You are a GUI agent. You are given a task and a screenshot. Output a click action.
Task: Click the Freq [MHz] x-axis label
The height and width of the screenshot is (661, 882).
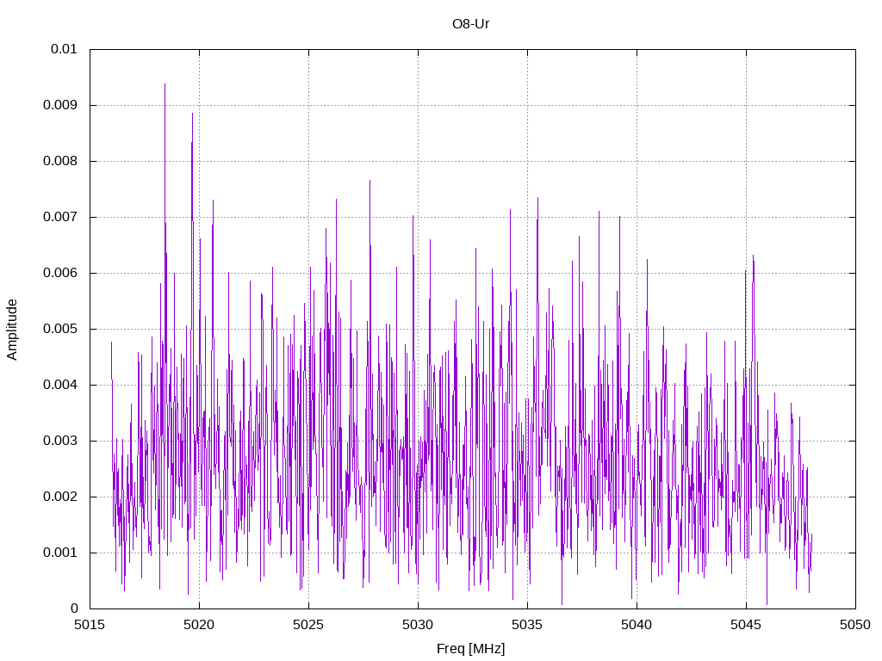click(470, 649)
